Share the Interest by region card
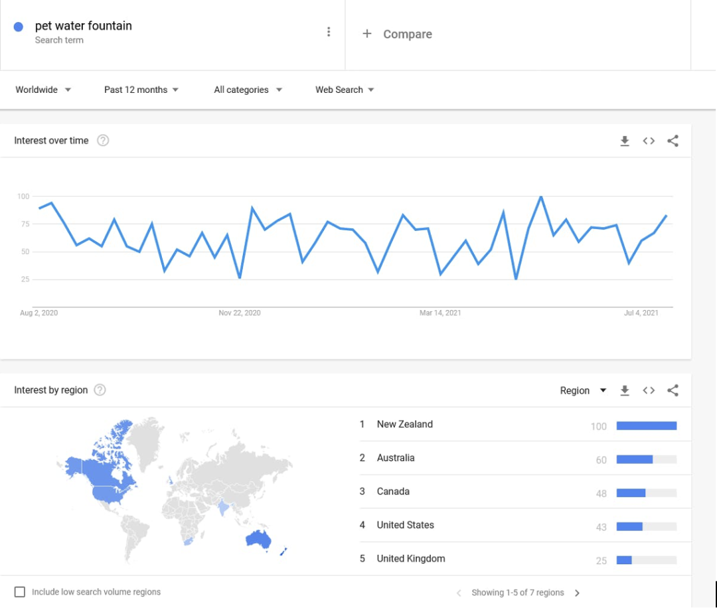Screen dimensions: 717x610 pos(673,390)
